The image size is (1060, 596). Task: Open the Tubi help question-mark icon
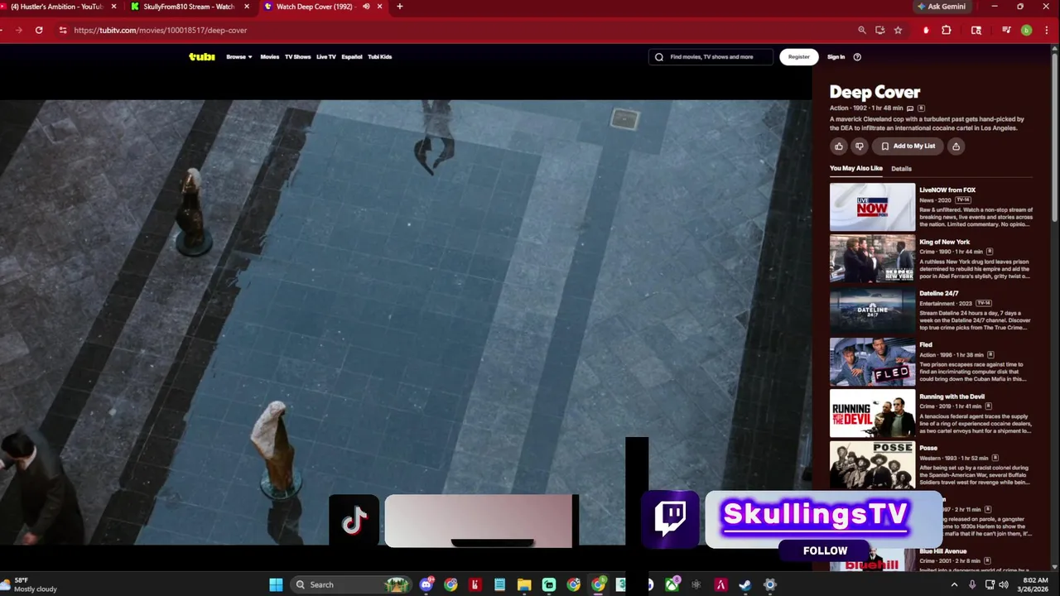pyautogui.click(x=857, y=57)
